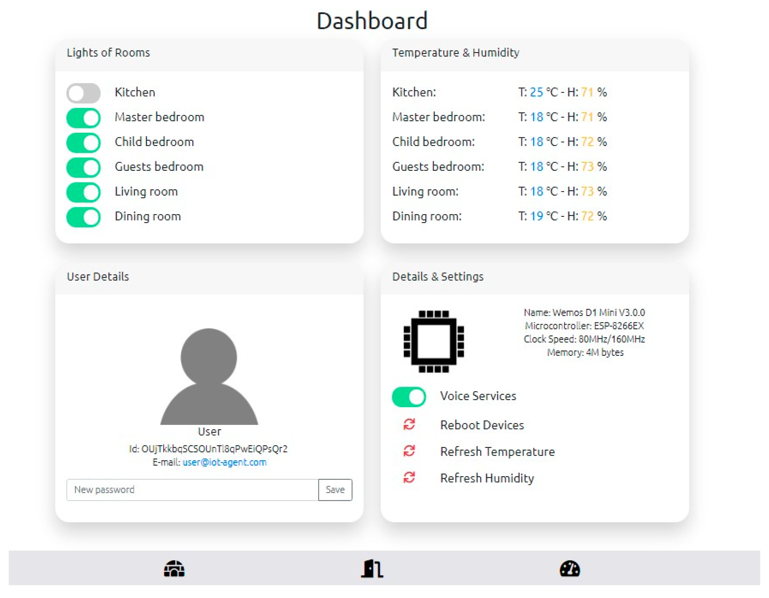Click the gray user avatar image
This screenshot has width=769, height=598.
coord(209,376)
